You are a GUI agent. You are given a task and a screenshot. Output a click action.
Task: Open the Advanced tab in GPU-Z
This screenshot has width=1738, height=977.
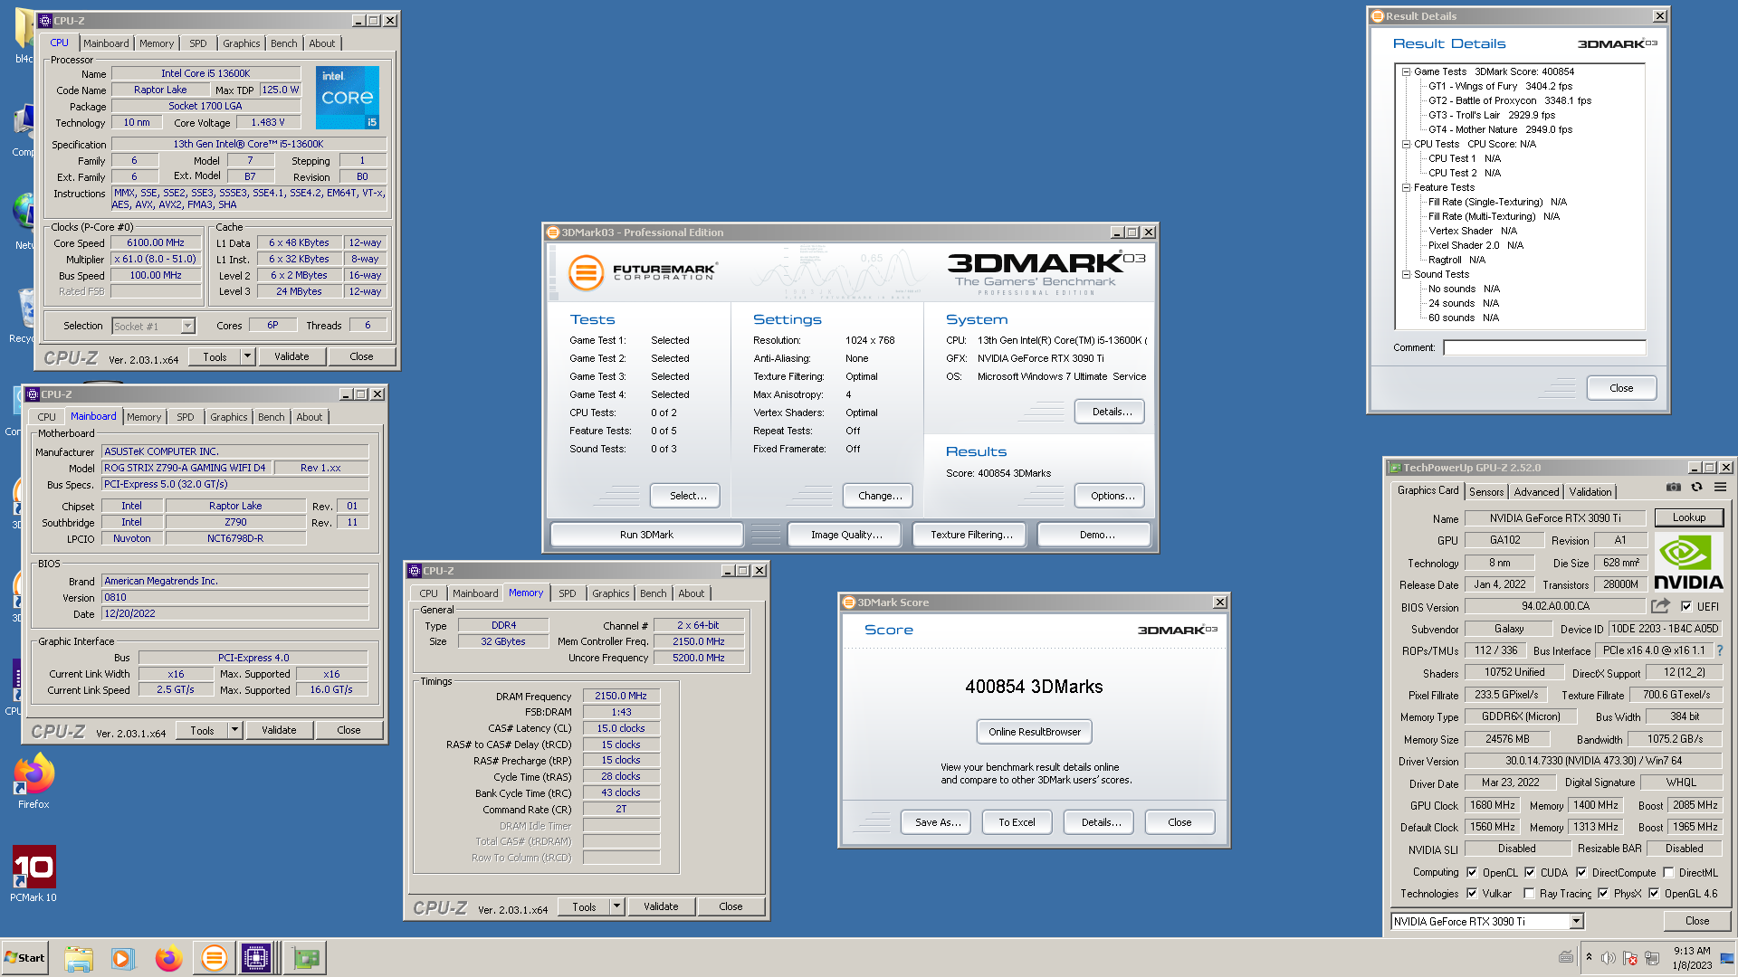[x=1536, y=491]
